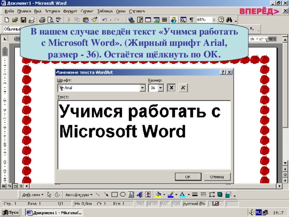Screen dimensions: 289x217
Task: Open the Файл menu
Action: coord(9,11)
